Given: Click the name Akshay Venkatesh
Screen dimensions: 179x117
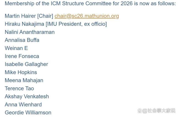Looking at the screenshot, I should (27, 96).
